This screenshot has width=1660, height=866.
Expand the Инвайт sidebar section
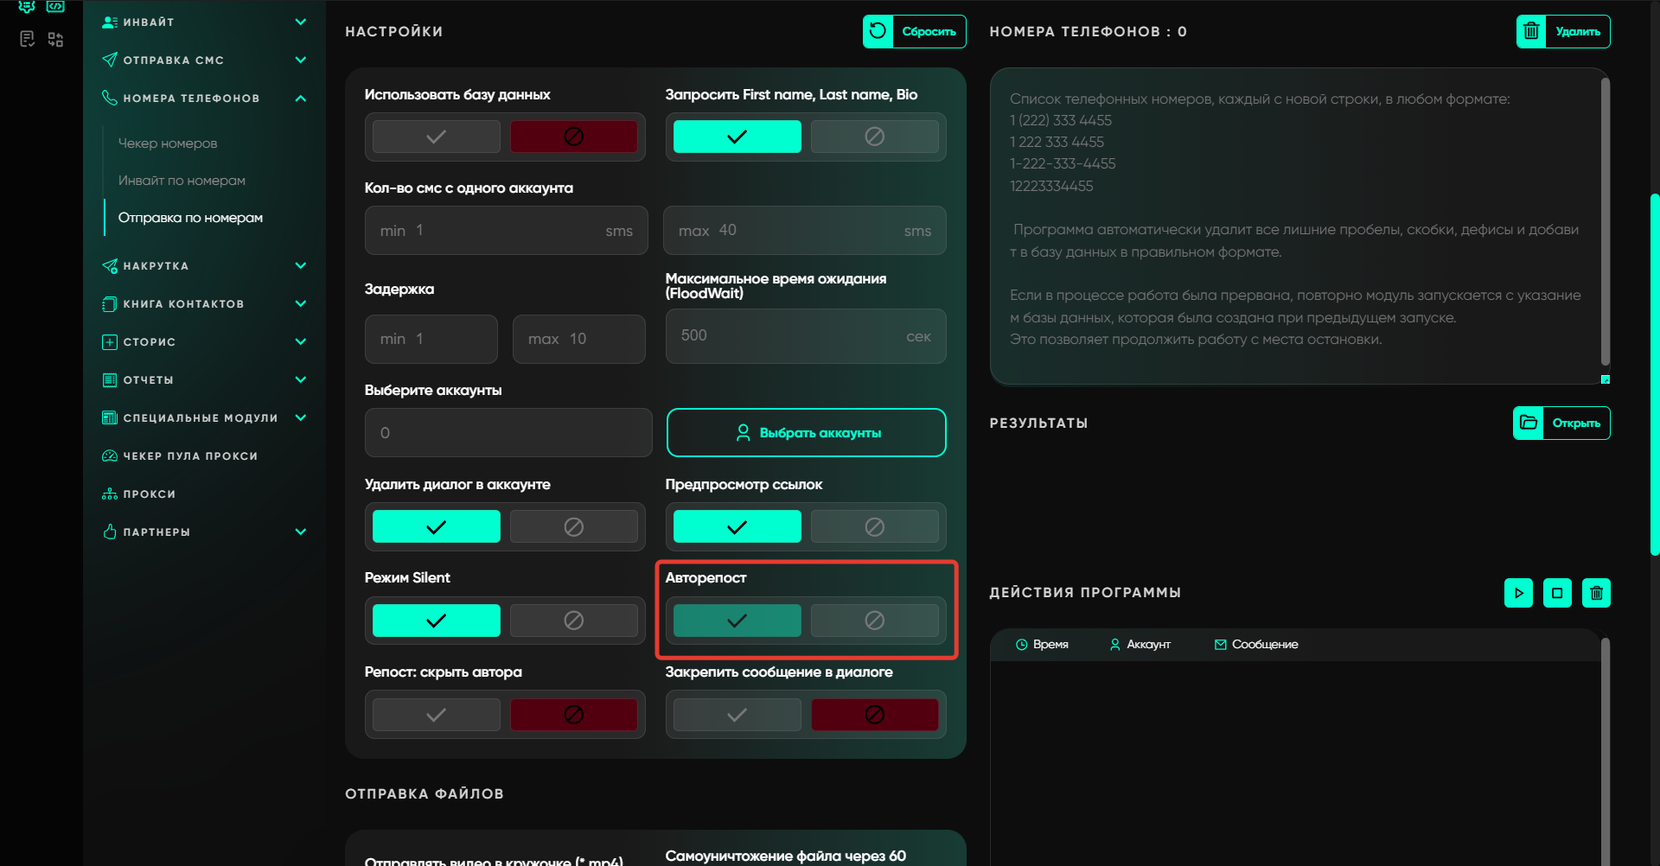300,22
